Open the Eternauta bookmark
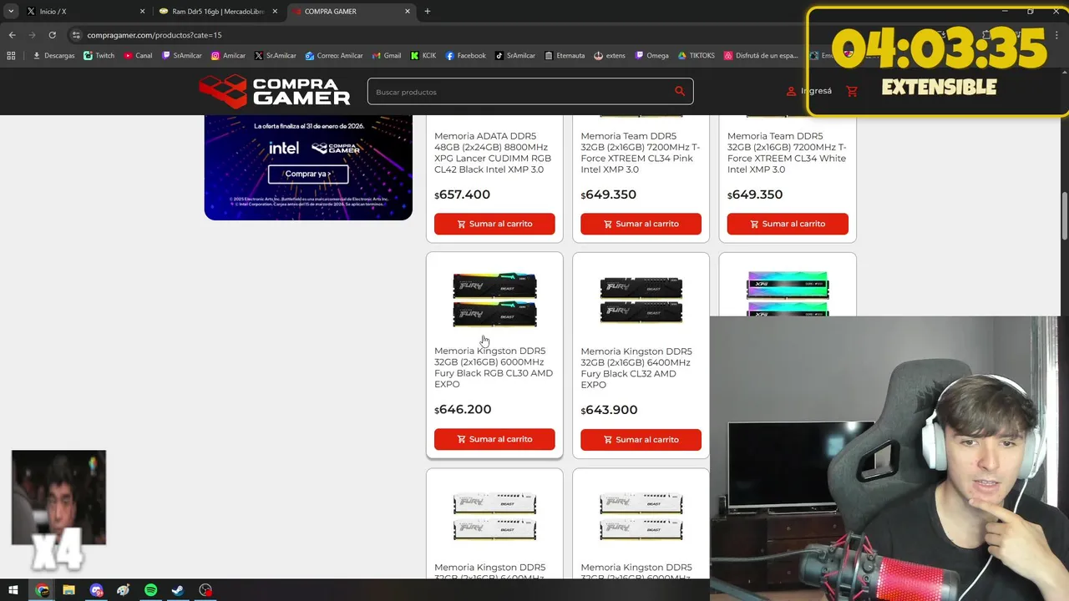This screenshot has height=601, width=1069. [565, 56]
